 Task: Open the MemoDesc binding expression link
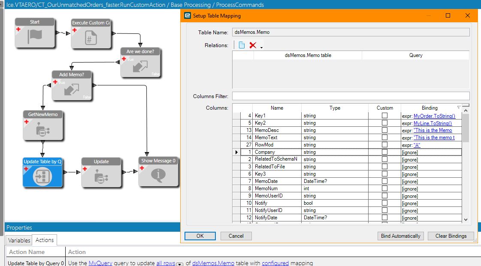[433, 130]
